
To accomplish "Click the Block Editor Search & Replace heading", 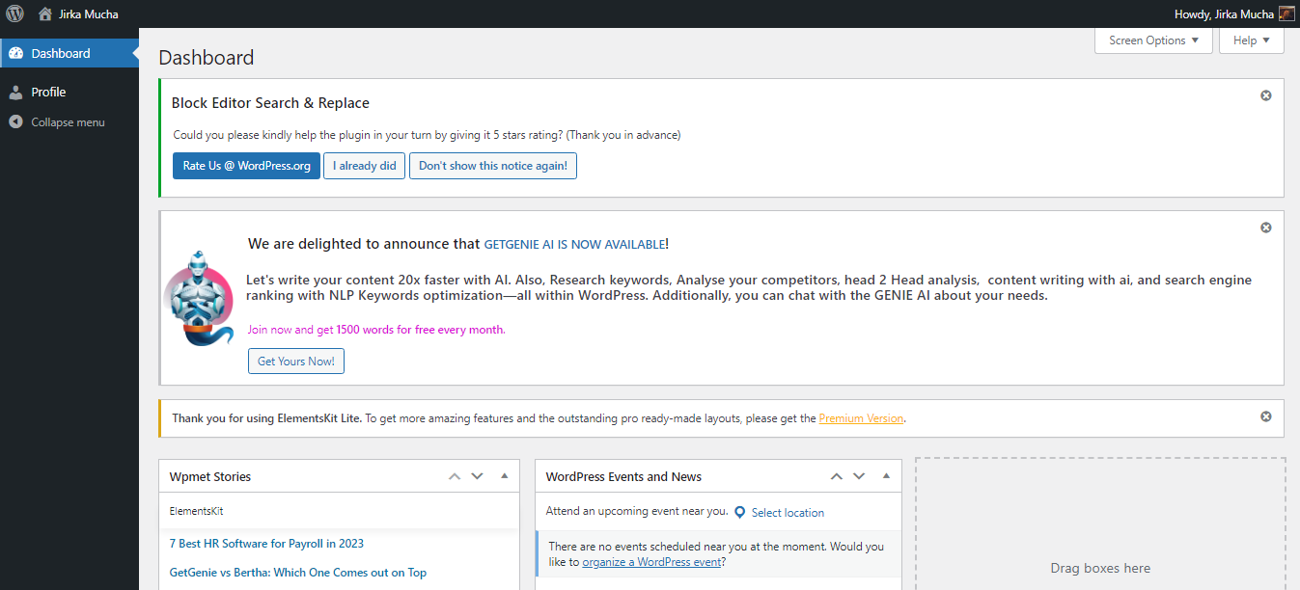I will (x=270, y=103).
